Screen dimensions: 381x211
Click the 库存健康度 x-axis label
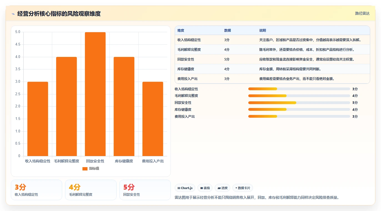[x=124, y=161]
